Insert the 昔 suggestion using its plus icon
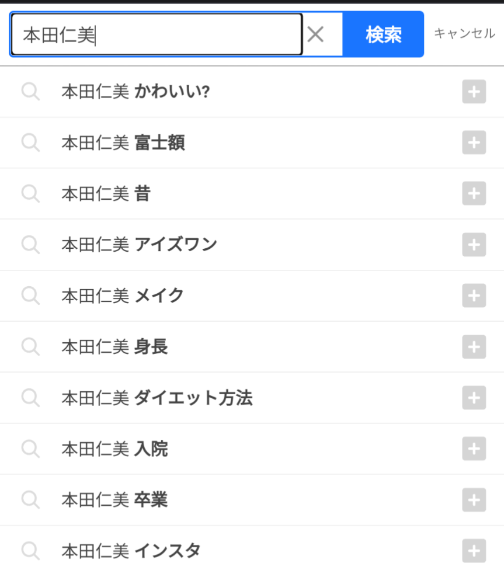Viewport: 504px width, 563px height. coord(474,193)
